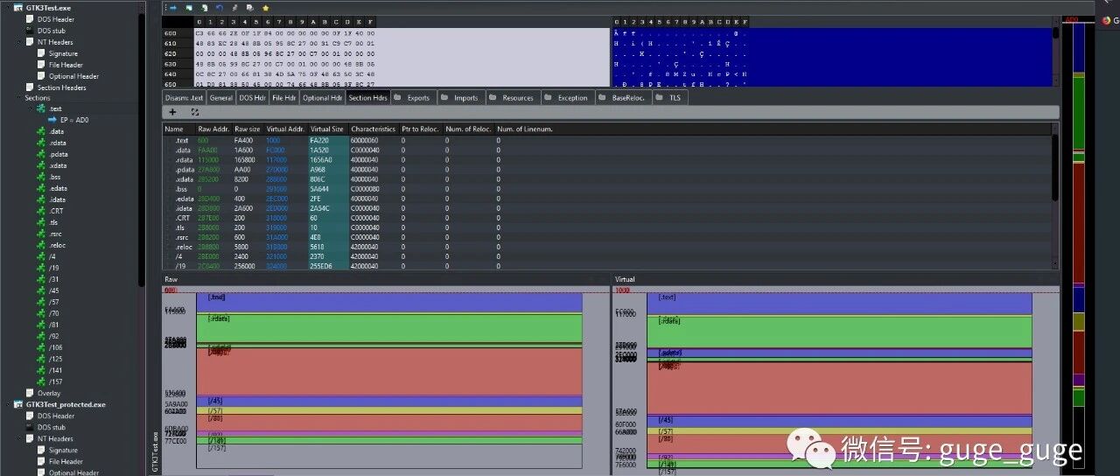Screen dimensions: 1120x476
Task: Select the /157 section in tree
Action: tap(55, 381)
